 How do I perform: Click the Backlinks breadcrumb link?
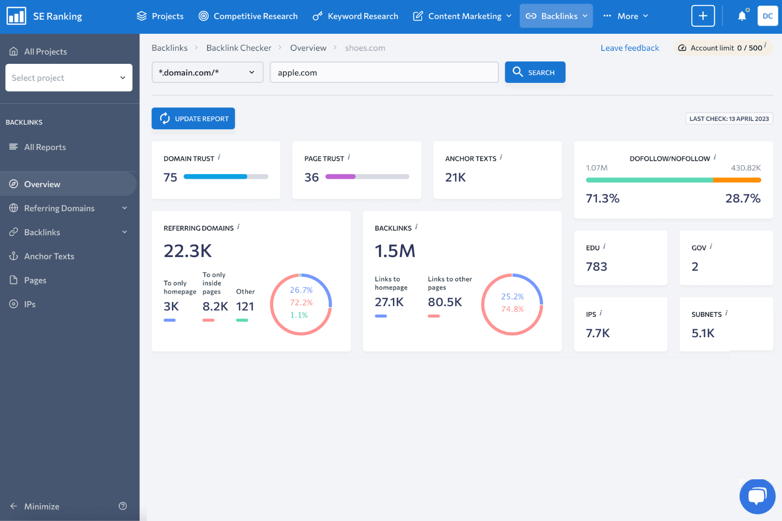coord(170,48)
